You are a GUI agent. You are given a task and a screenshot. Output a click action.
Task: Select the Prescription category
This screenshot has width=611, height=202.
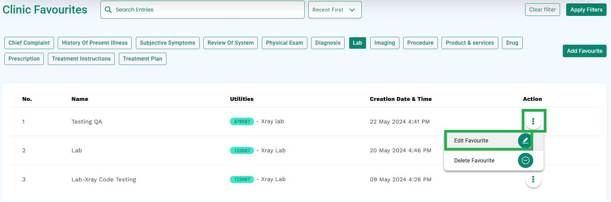click(x=24, y=59)
